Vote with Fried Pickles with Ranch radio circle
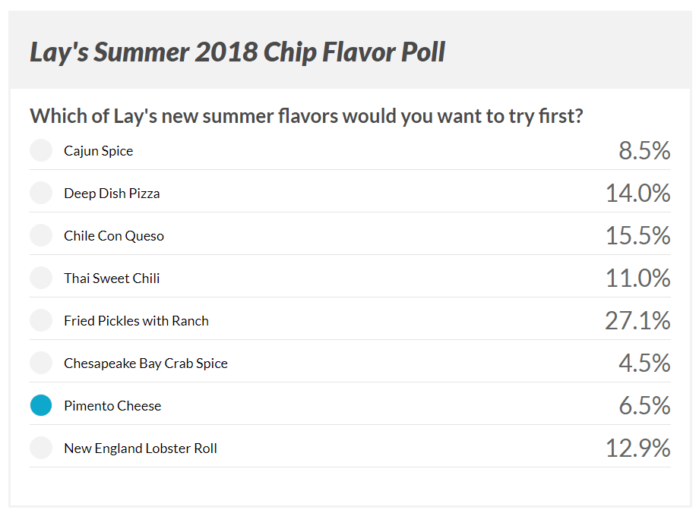Image resolution: width=699 pixels, height=516 pixels. click(41, 320)
